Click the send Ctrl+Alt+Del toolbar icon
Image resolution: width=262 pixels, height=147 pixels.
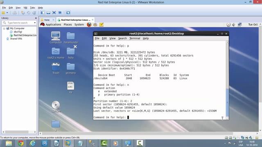[x=15, y=13]
